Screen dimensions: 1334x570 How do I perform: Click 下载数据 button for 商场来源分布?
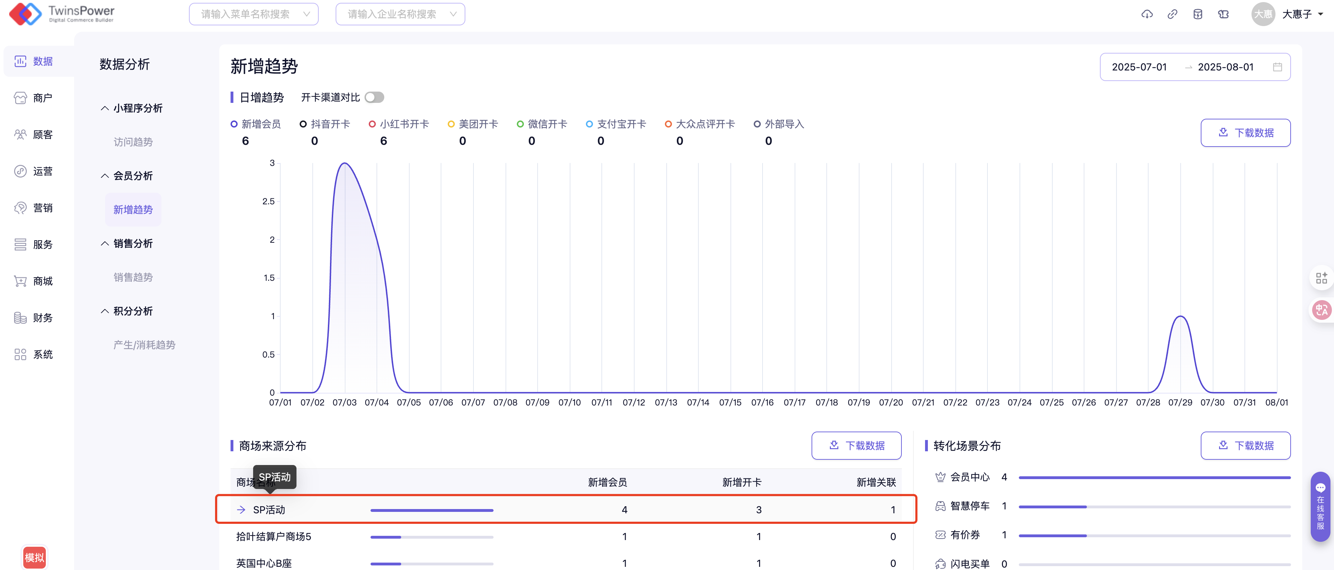pos(856,445)
